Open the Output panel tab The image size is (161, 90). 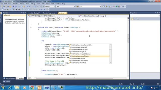tap(7, 81)
